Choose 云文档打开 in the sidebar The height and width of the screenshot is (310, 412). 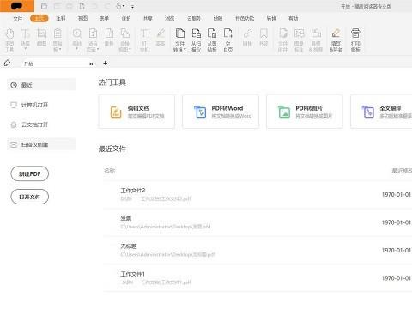tap(41, 125)
